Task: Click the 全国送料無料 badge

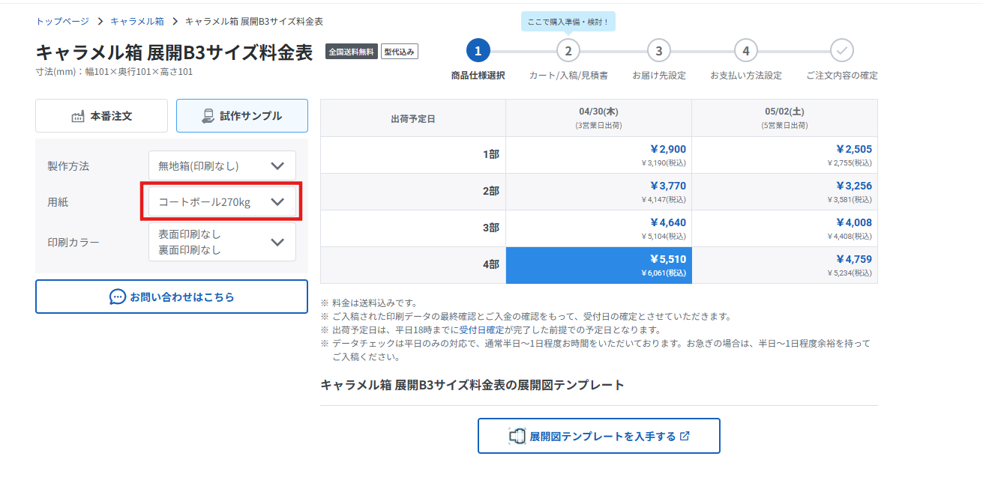Action: pyautogui.click(x=351, y=52)
